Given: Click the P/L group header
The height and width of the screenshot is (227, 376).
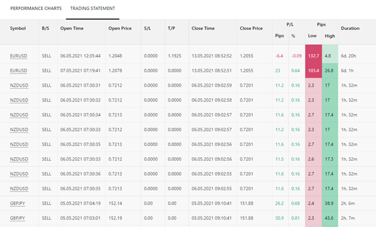Looking at the screenshot, I should (290, 24).
